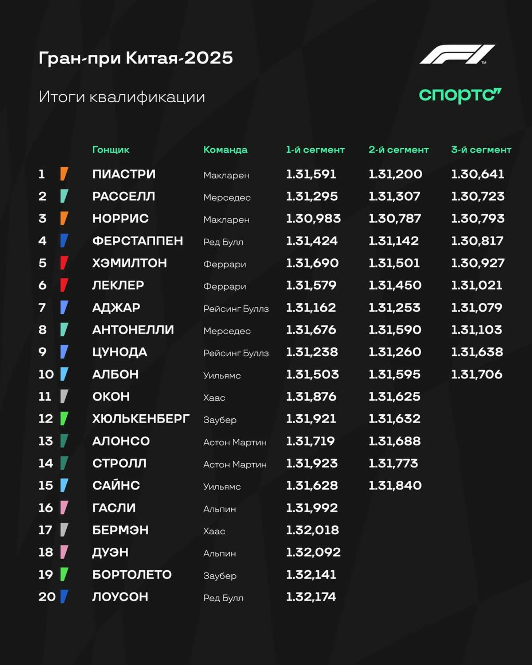Screen dimensions: 532x665
Task: Select driver name ЛОУСОН
Action: tap(120, 596)
